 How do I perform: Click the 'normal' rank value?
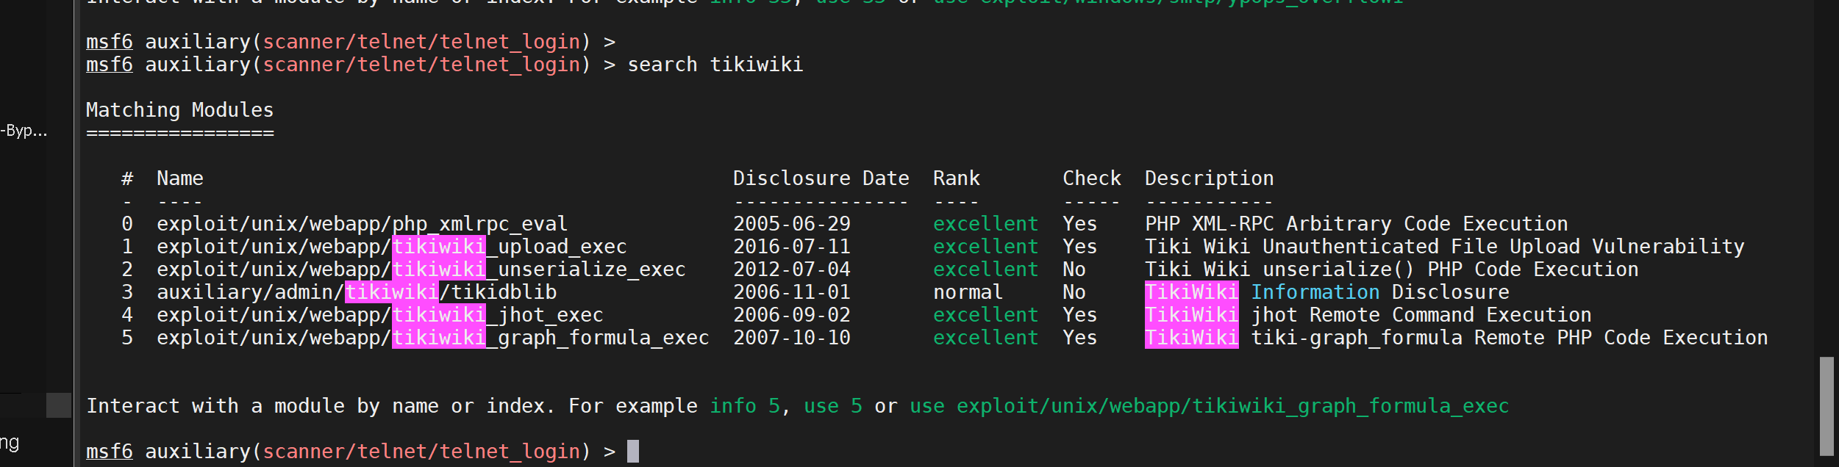(x=968, y=292)
